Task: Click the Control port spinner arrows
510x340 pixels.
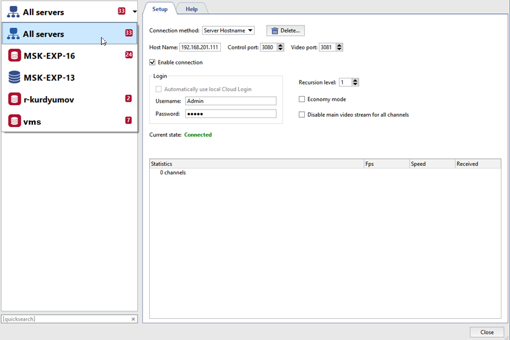Action: [280, 47]
